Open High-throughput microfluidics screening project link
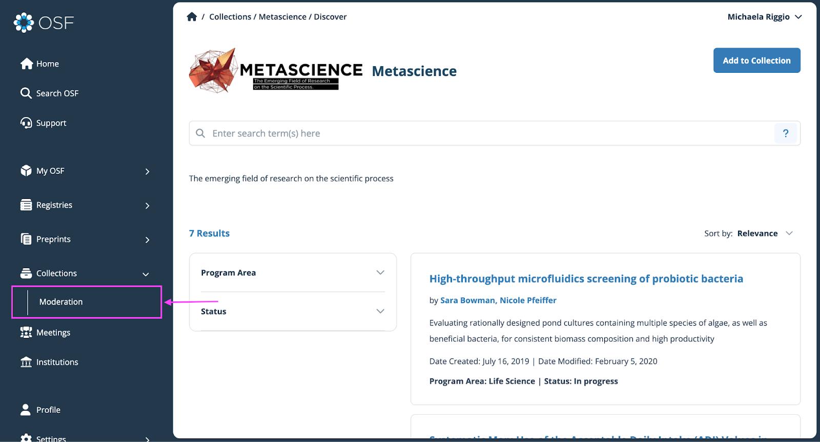Image resolution: width=820 pixels, height=442 pixels. click(586, 279)
